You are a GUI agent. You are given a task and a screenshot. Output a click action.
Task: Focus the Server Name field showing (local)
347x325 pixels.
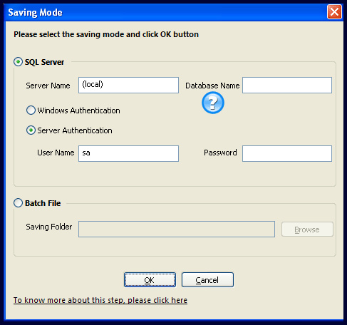pos(128,85)
